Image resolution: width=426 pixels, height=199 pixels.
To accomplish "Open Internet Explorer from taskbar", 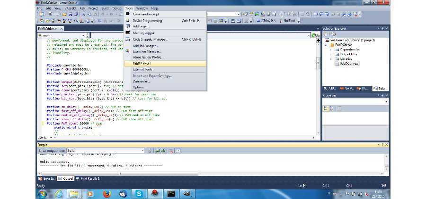I will [58, 194].
